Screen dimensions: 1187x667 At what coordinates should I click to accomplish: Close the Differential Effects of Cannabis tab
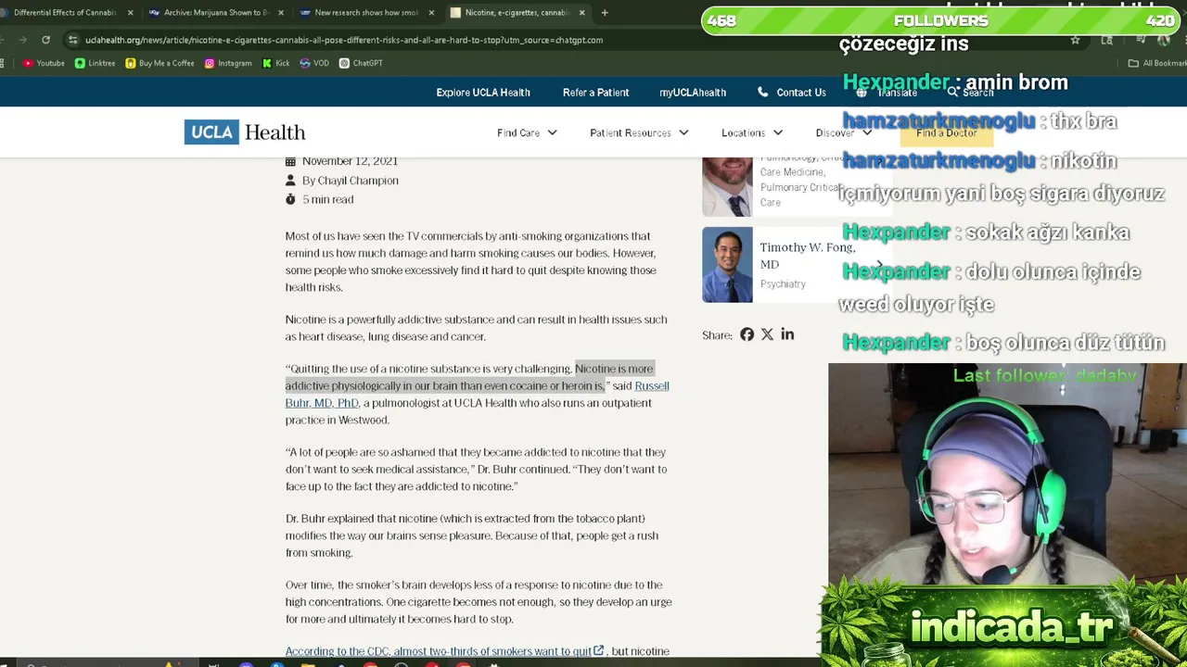130,13
